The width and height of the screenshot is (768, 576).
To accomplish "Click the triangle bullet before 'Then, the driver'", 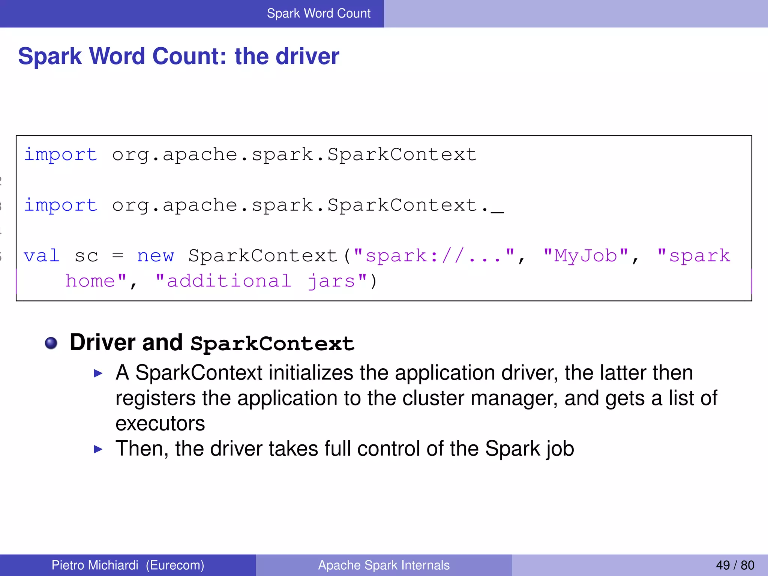I will point(98,449).
